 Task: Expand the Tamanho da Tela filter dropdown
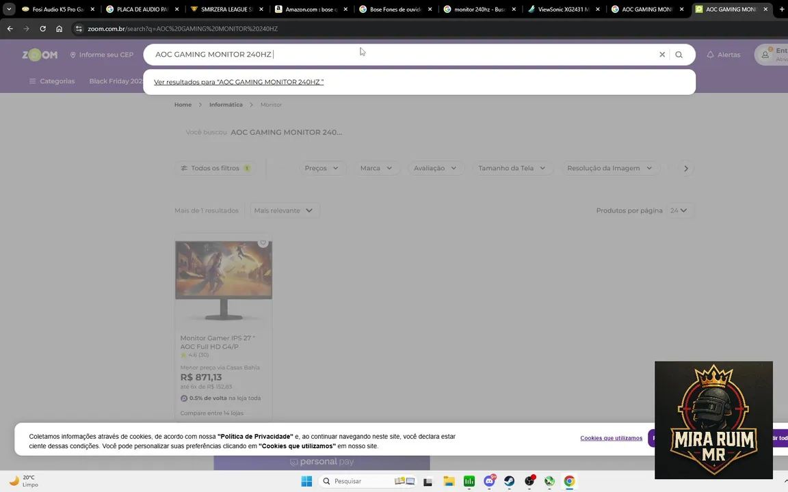[512, 168]
